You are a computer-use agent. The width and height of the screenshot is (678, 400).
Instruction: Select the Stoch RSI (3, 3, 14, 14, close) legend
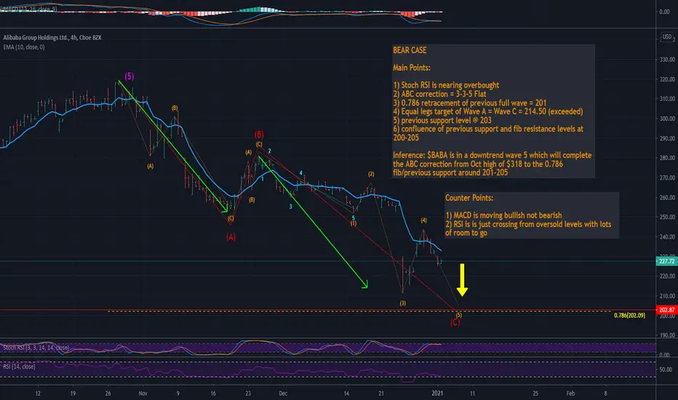coord(36,348)
